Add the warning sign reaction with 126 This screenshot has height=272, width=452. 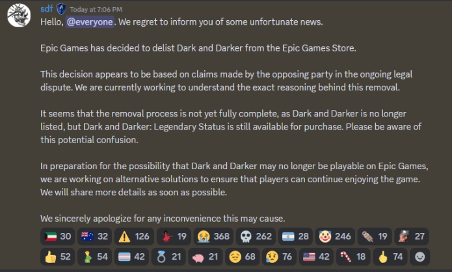(134, 236)
